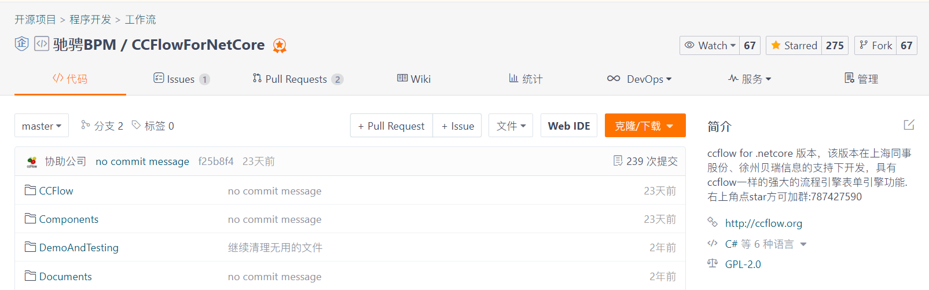The height and width of the screenshot is (290, 929).
Task: Open the 管理 tab
Action: [861, 79]
